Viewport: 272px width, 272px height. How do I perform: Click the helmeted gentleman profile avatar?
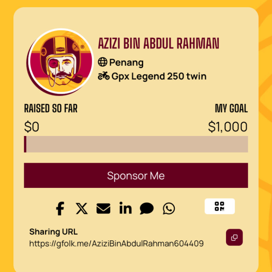click(x=61, y=62)
